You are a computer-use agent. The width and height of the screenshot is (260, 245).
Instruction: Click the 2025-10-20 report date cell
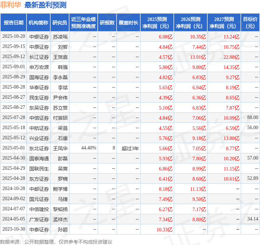coord(14,36)
